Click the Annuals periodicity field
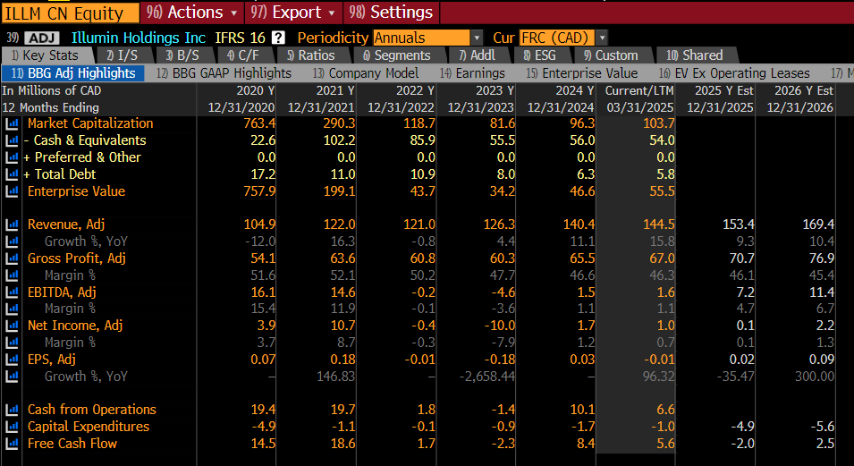This screenshot has height=466, width=854. [421, 38]
